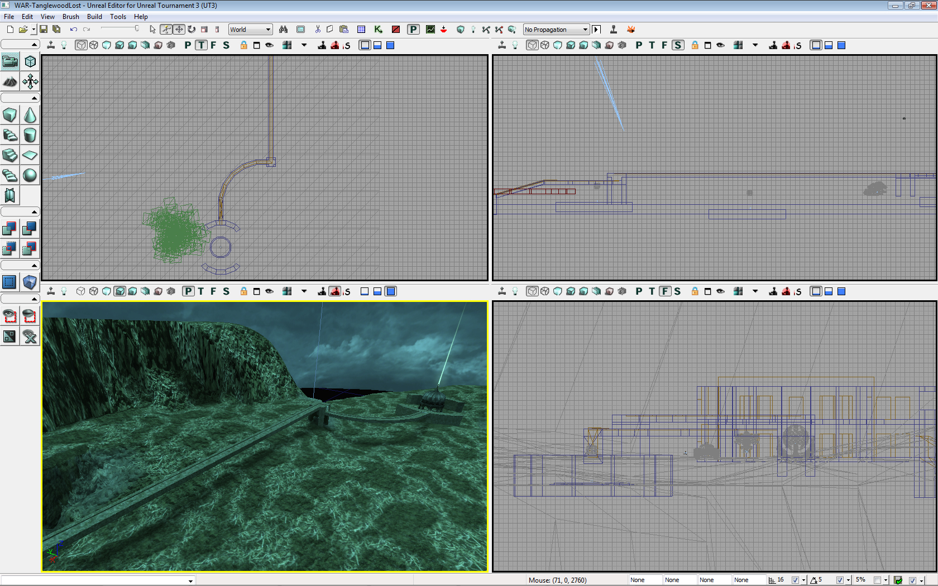Toggle lock icon in top-left viewport toolbar
This screenshot has width=938, height=586.
[x=243, y=45]
